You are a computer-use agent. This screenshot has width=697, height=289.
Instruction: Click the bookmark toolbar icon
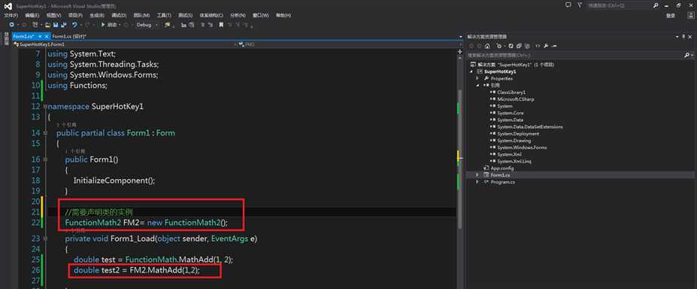click(x=221, y=25)
